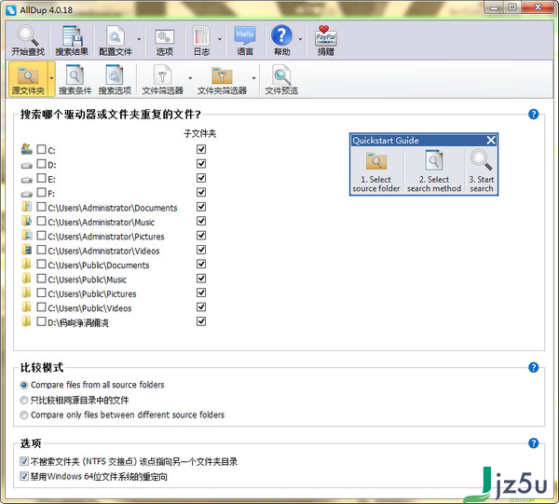This screenshot has width=559, height=504.
Task: Maximize the AllDup window
Action: pyautogui.click(x=512, y=7)
